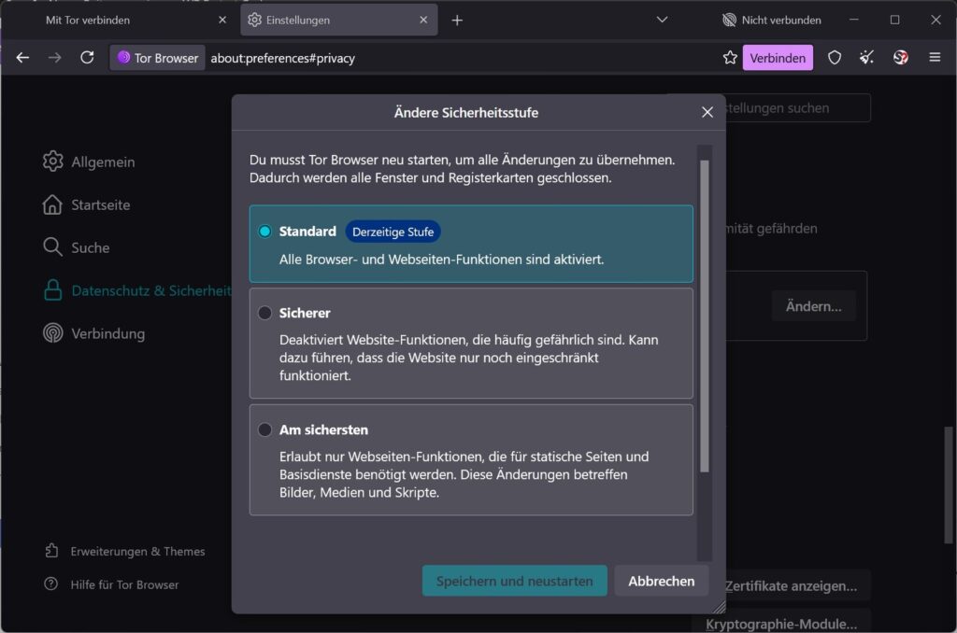This screenshot has height=633, width=957.
Task: Open the hamburger application menu
Action: pos(935,58)
